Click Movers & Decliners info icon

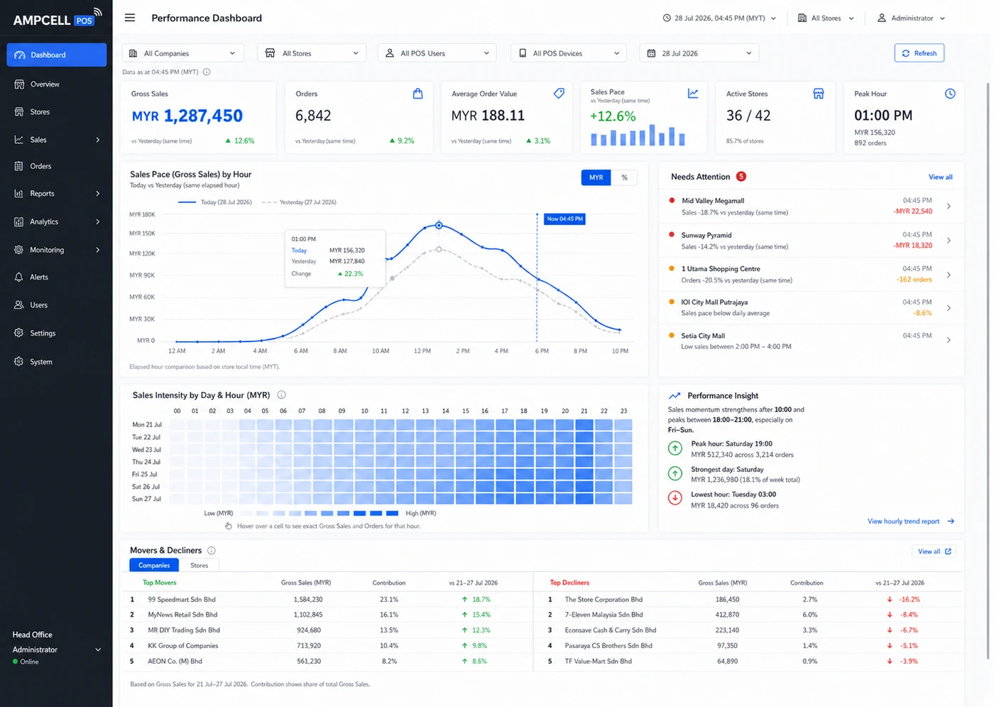click(212, 550)
